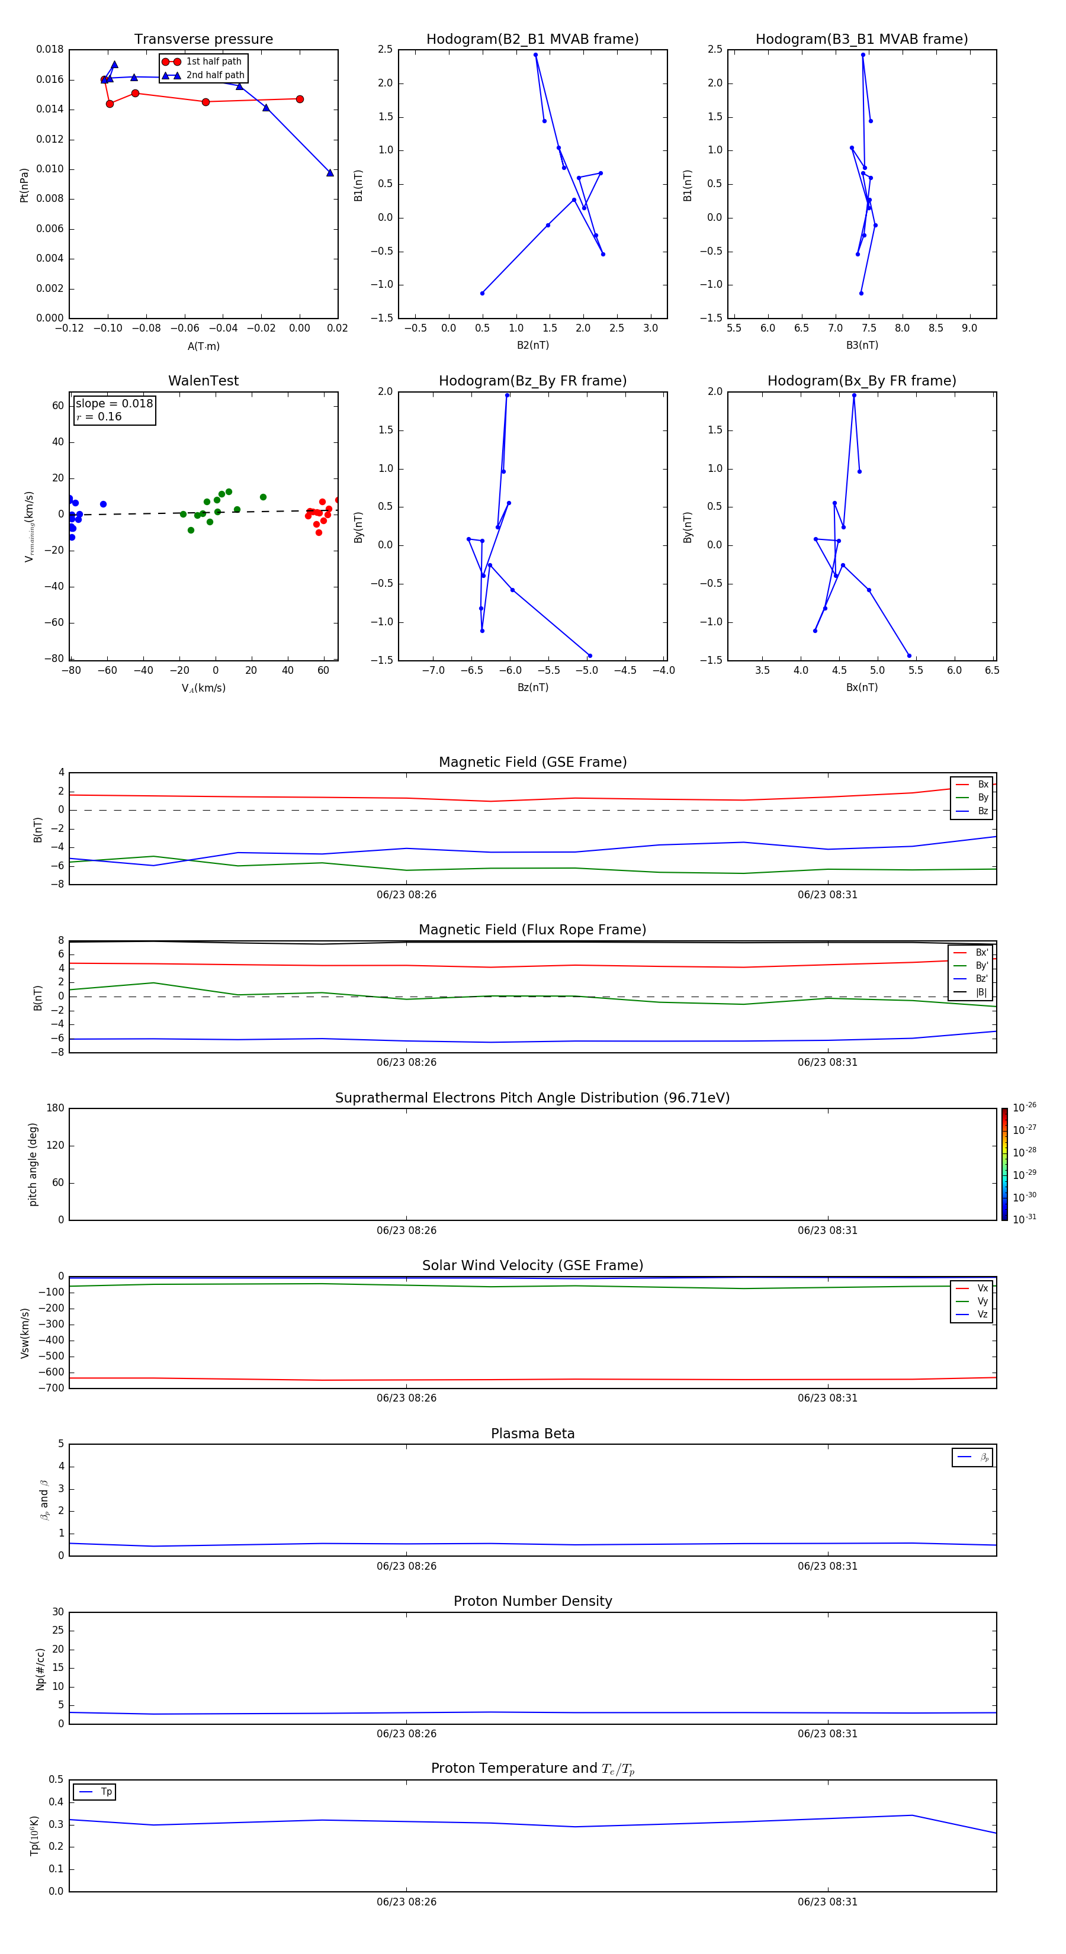Click the '1st half path' legend entry
The image size is (1066, 1954).
click(202, 62)
